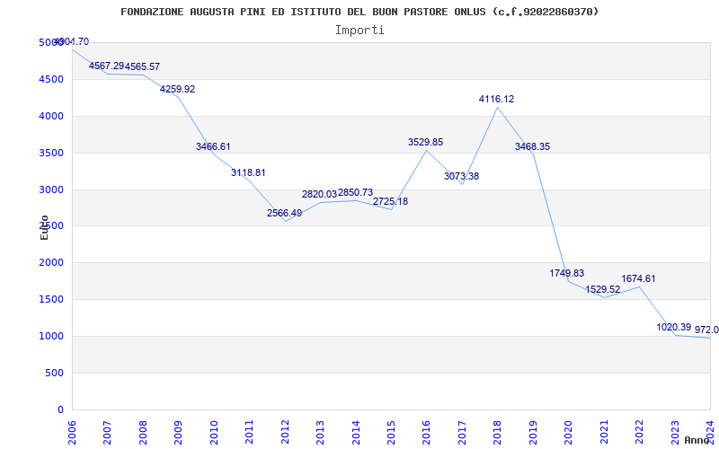Click data label 1529.52

602,289
